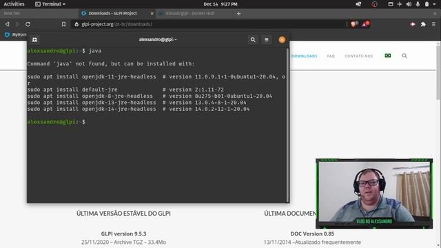Click the airplane mode icon in top bar
Image resolution: width=441 pixels, height=248 pixels.
pyautogui.click(x=400, y=4)
